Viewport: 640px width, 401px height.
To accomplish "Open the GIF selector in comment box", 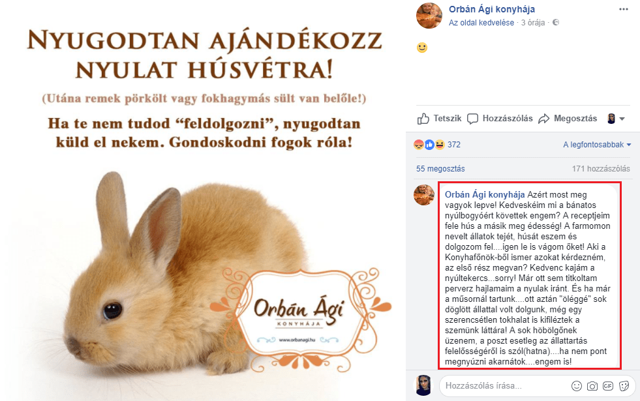I will click(608, 386).
